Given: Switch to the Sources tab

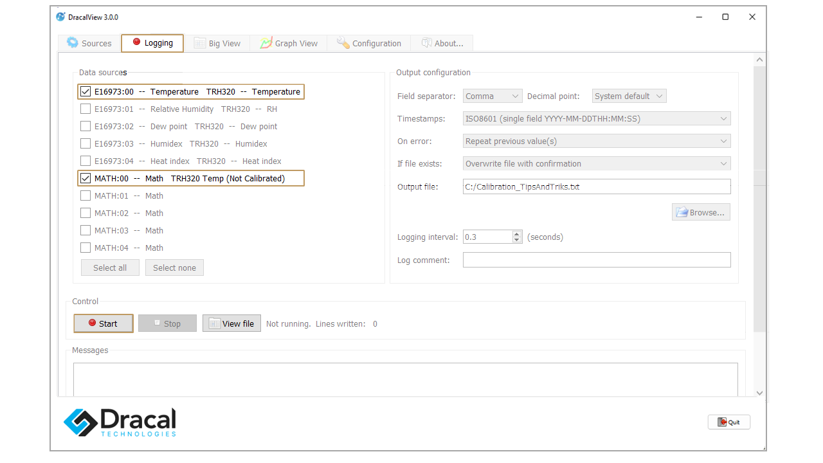Looking at the screenshot, I should (x=89, y=43).
